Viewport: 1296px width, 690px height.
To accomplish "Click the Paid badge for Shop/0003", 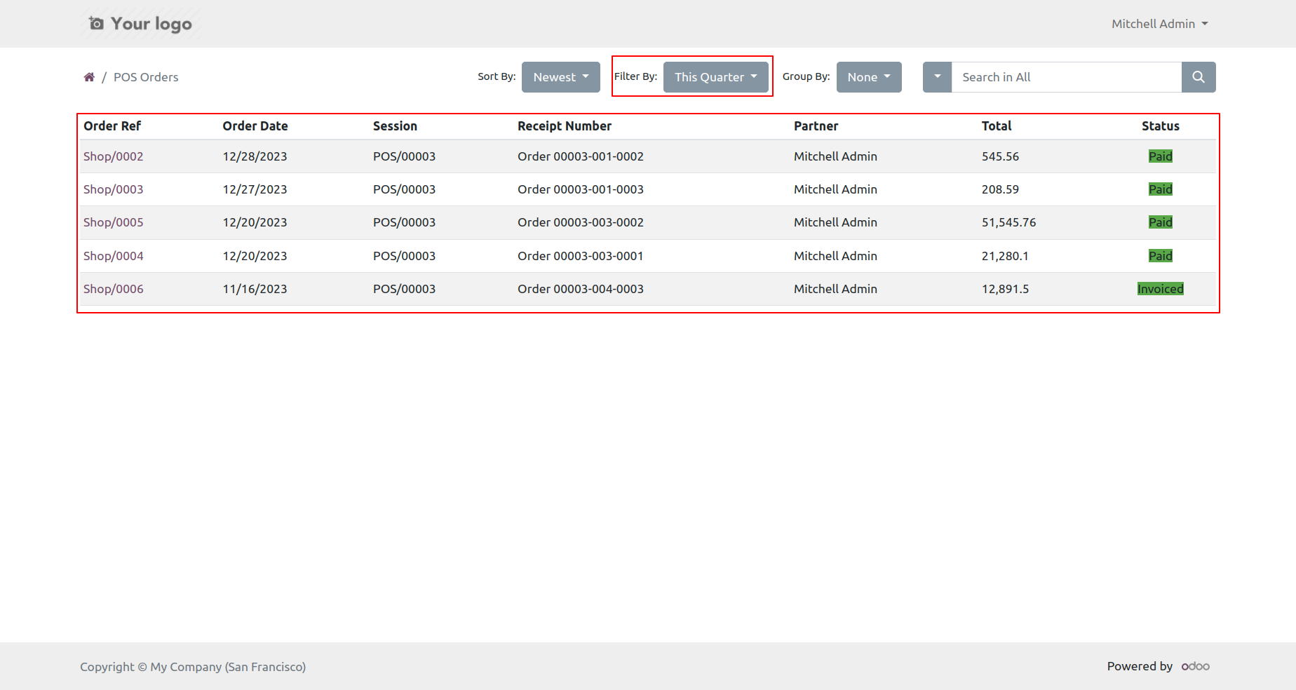I will coord(1161,189).
